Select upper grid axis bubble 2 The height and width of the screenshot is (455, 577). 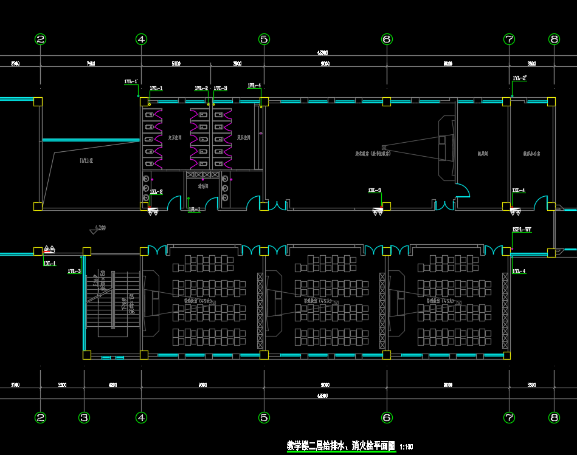(x=41, y=39)
